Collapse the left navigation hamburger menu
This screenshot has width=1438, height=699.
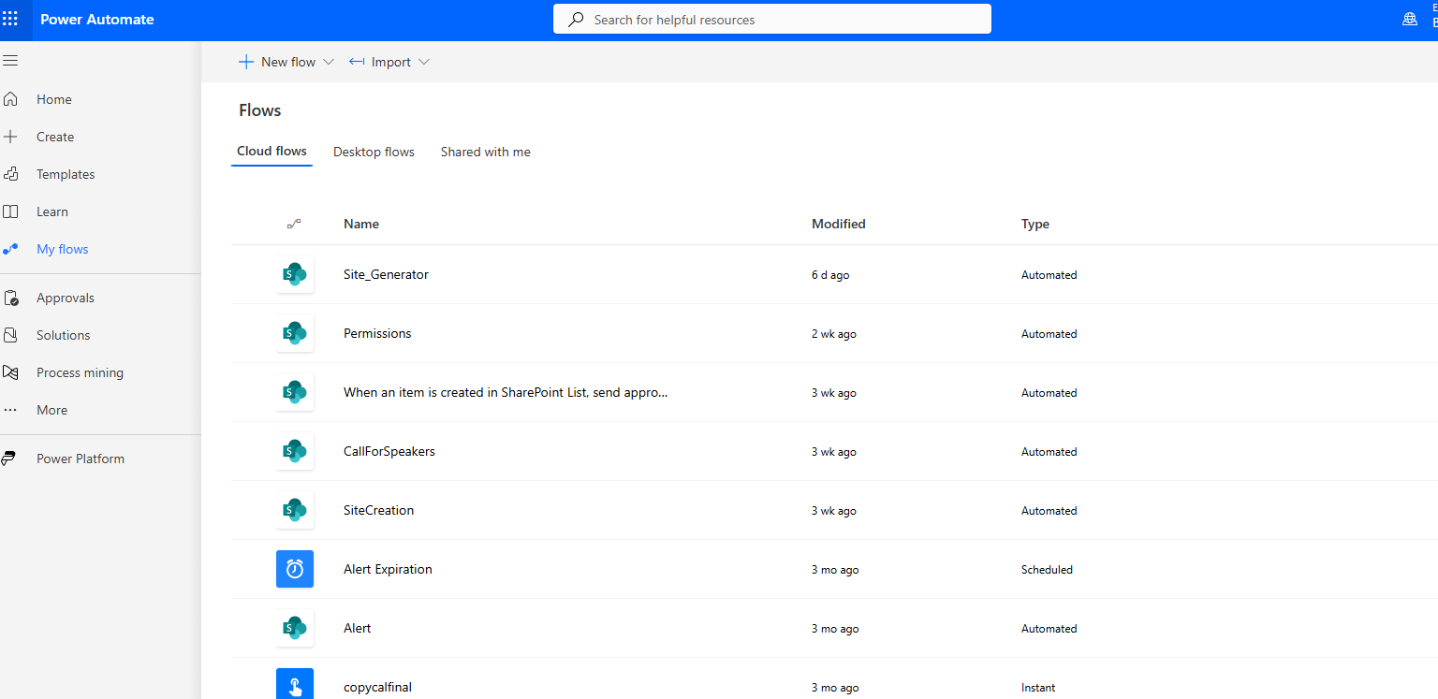10,61
